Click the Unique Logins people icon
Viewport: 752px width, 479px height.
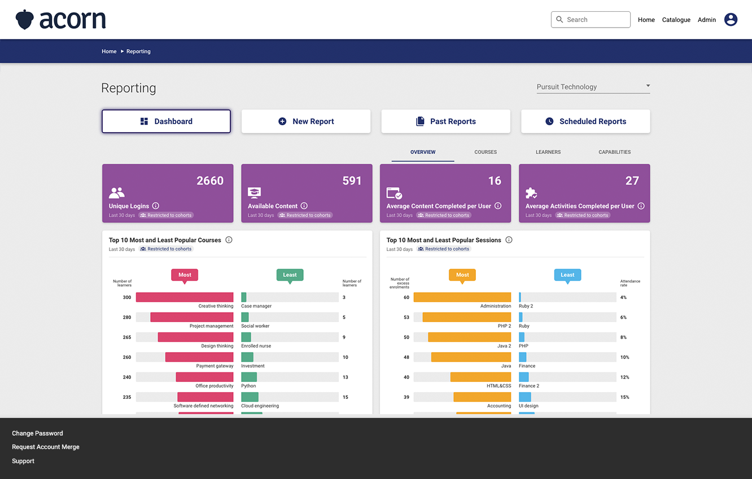point(117,193)
